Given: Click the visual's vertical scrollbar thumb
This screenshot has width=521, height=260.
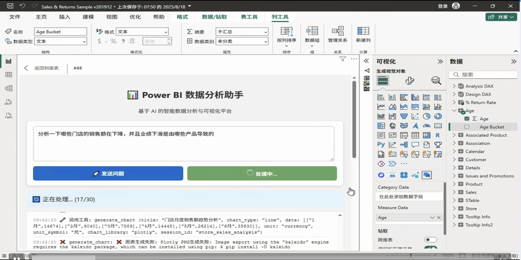Looking at the screenshot, I should click(x=354, y=119).
